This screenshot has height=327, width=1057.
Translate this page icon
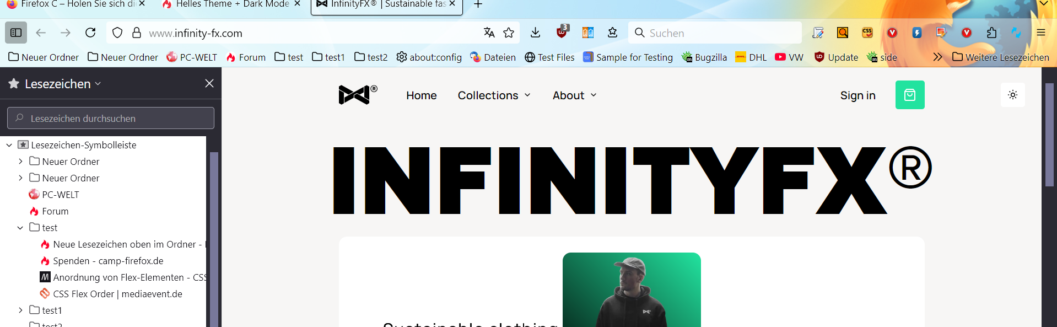(489, 33)
